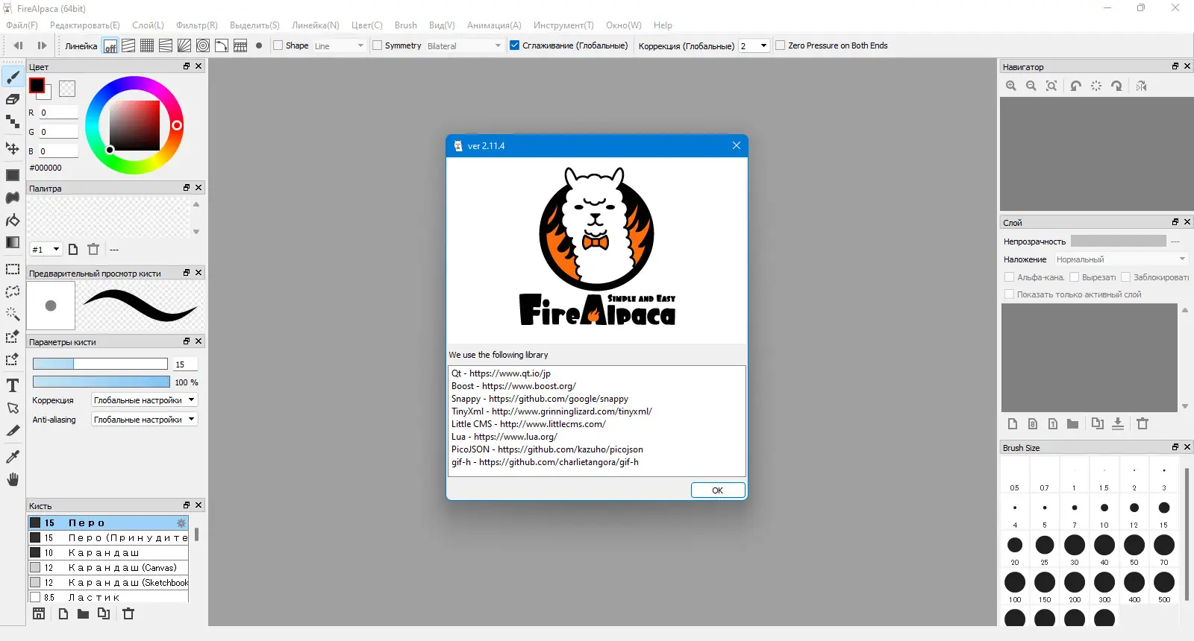The height and width of the screenshot is (641, 1194).
Task: Select the Hand tool
Action: [13, 479]
